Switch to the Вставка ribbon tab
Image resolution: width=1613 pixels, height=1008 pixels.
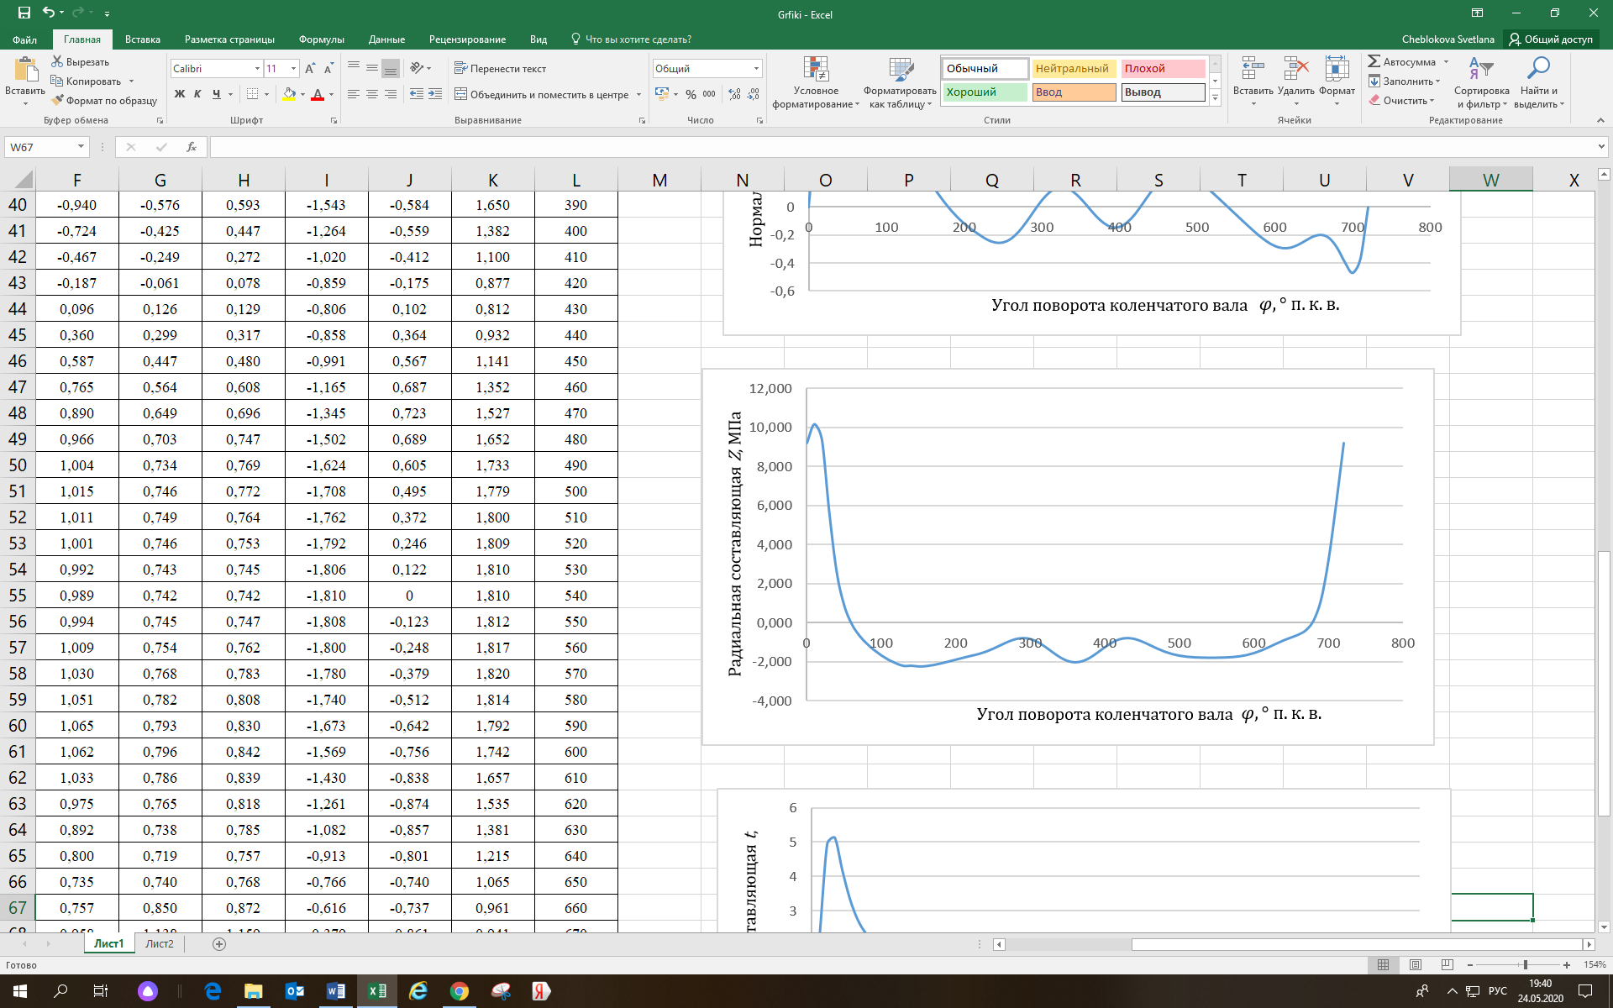pyautogui.click(x=143, y=39)
